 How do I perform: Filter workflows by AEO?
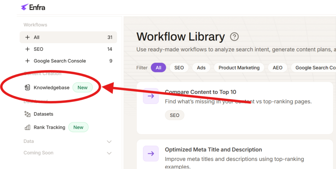[278, 68]
